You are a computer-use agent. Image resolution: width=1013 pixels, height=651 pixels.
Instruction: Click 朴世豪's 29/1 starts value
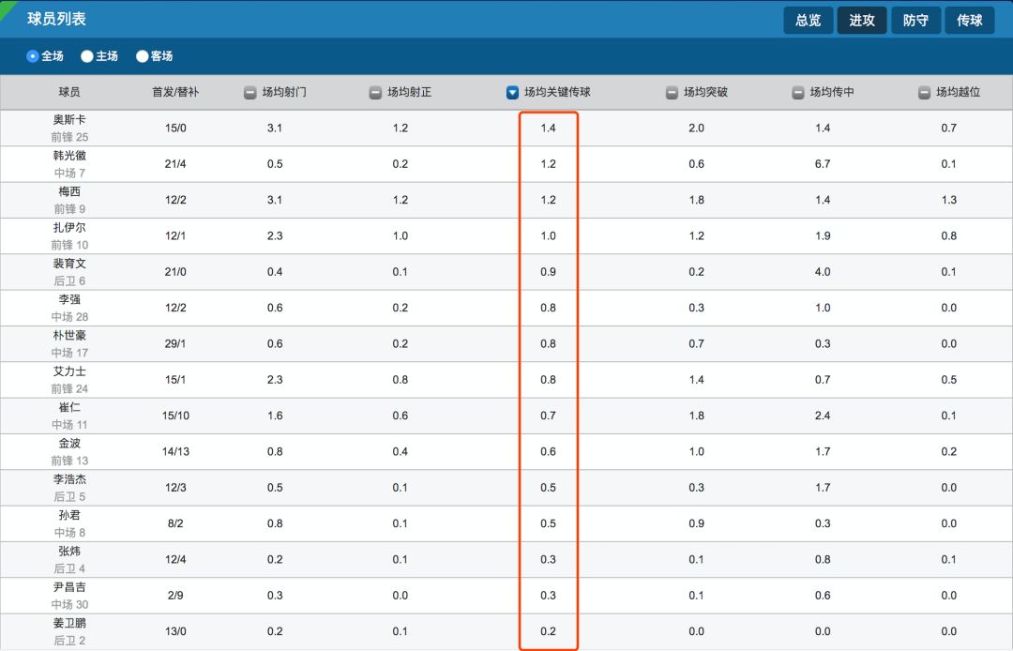pos(175,343)
